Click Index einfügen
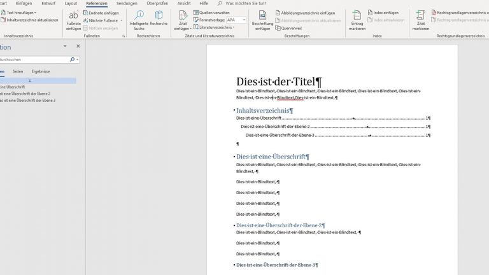Image resolution: width=489 pixels, height=275 pixels. [x=386, y=13]
